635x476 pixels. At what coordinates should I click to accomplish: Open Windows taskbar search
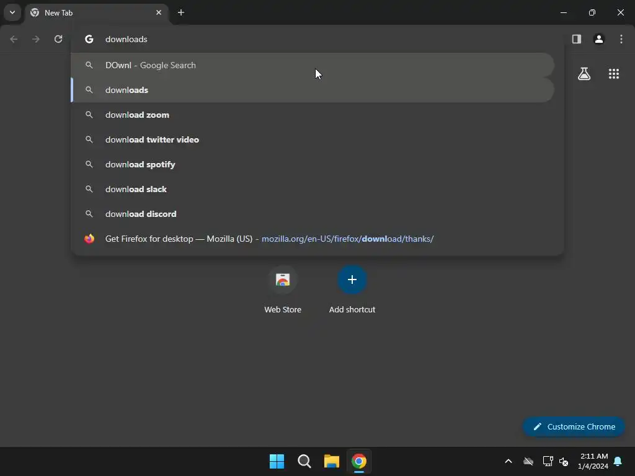pos(304,461)
